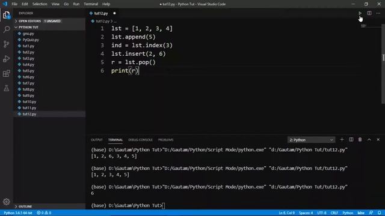The height and width of the screenshot is (216, 385).
Task: Open the Manage gear icon
Action: 7,202
